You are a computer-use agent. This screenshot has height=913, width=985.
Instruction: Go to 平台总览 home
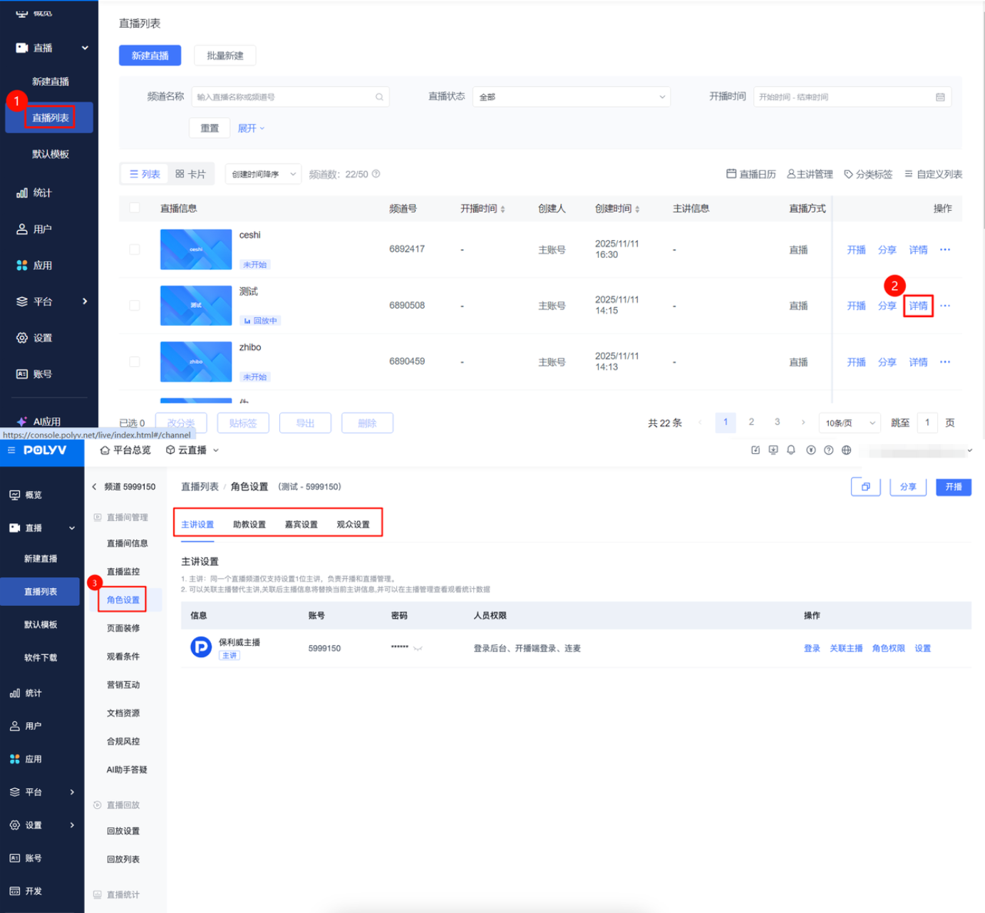tap(125, 450)
